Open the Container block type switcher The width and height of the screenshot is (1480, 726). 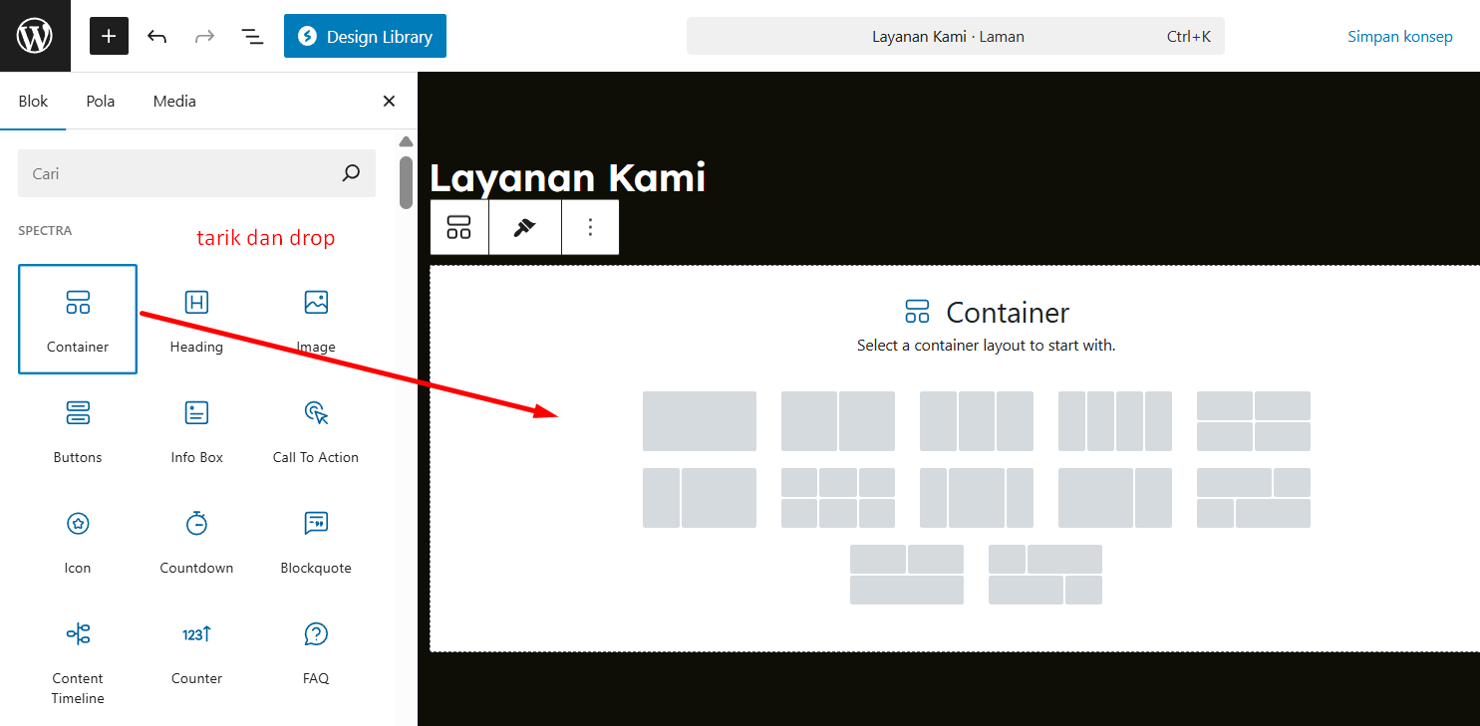coord(458,227)
